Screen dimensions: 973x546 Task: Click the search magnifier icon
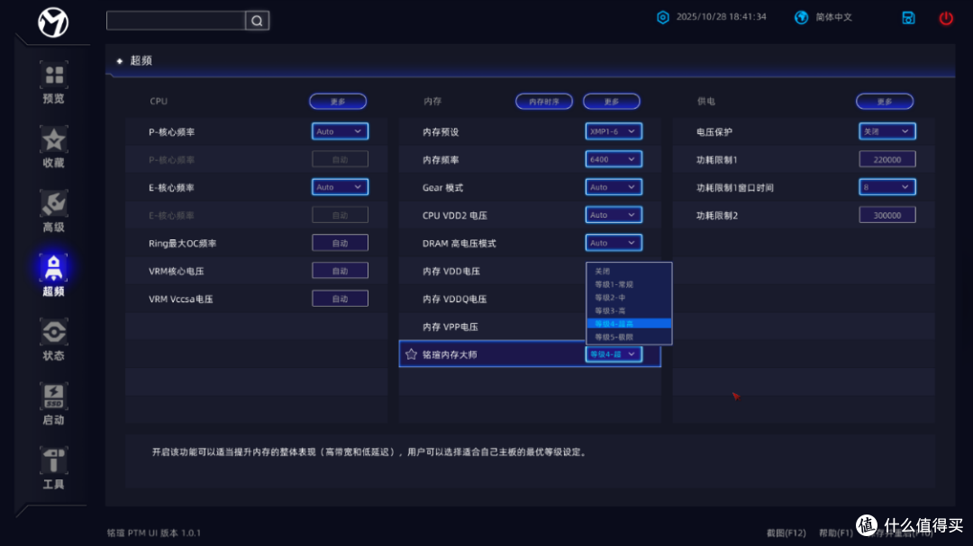tap(257, 21)
